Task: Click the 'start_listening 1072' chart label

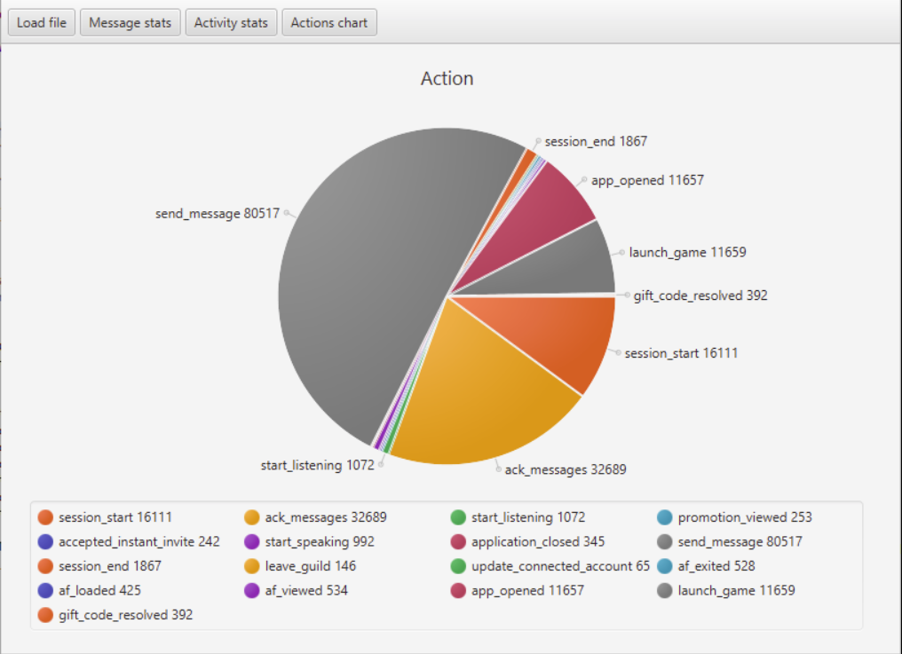Action: point(318,465)
